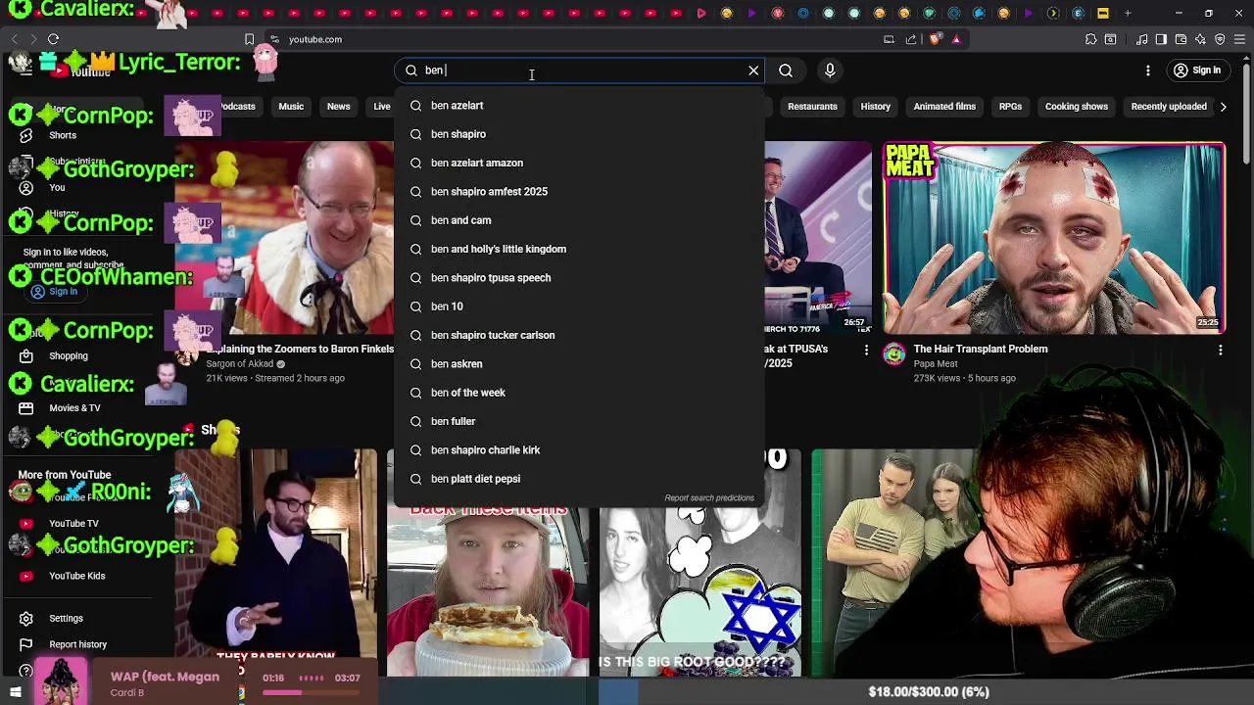Open the cast screen icon in address bar
1254x705 pixels.
click(889, 39)
